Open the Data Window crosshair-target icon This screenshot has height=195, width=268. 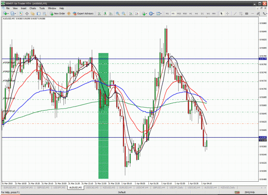[x=27, y=13]
